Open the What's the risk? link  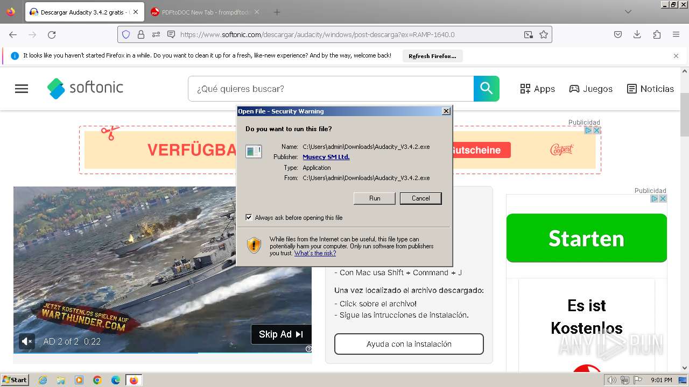pos(315,253)
